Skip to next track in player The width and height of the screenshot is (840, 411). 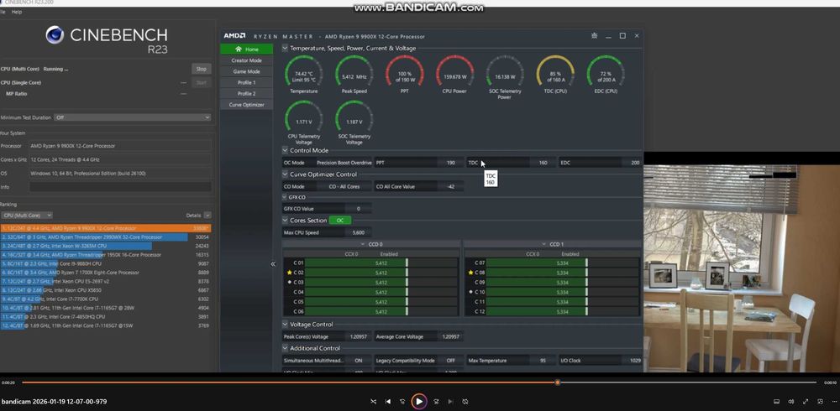[x=450, y=402]
